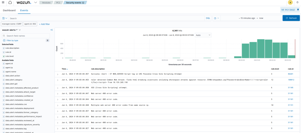Click the 09:01:00 histogram bar
The height and width of the screenshot is (133, 301).
(261, 49)
